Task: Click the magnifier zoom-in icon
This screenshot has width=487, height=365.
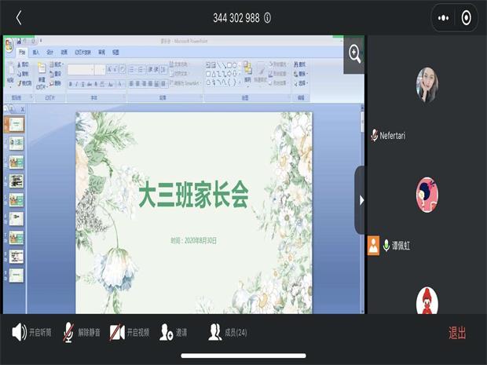Action: 354,53
